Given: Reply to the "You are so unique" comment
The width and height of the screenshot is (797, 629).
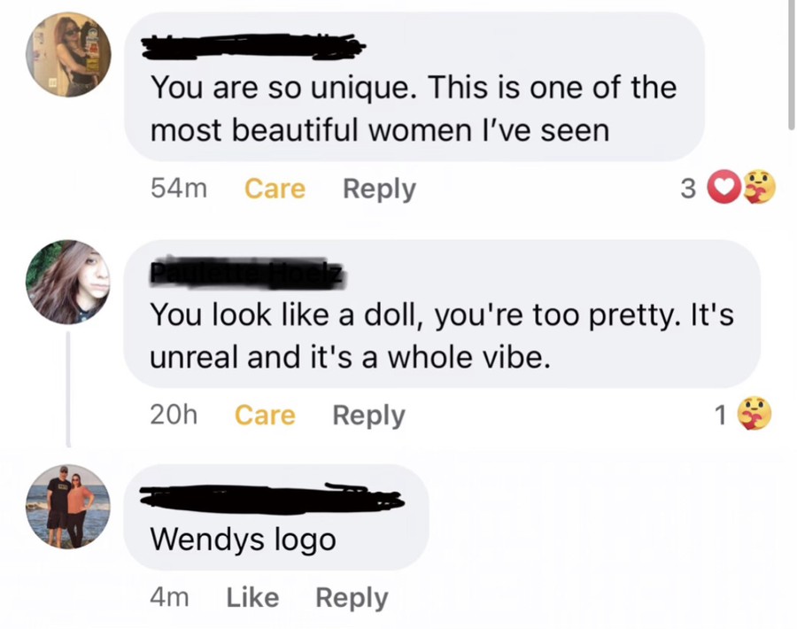Looking at the screenshot, I should click(379, 189).
